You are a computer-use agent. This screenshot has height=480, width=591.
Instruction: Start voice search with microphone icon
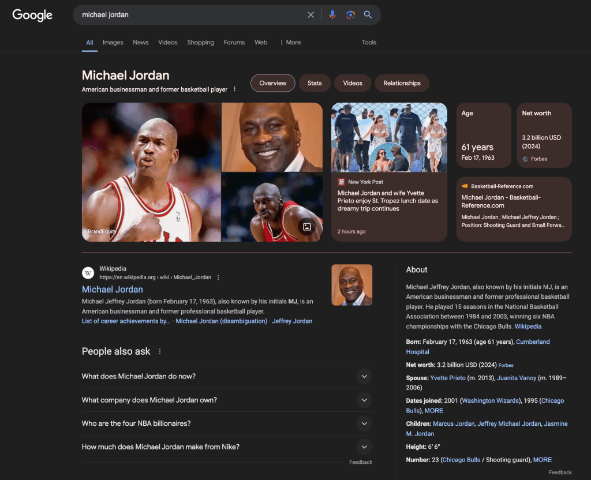coord(332,15)
